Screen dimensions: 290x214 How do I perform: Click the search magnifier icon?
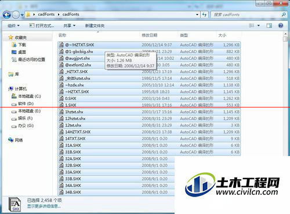[284, 14]
